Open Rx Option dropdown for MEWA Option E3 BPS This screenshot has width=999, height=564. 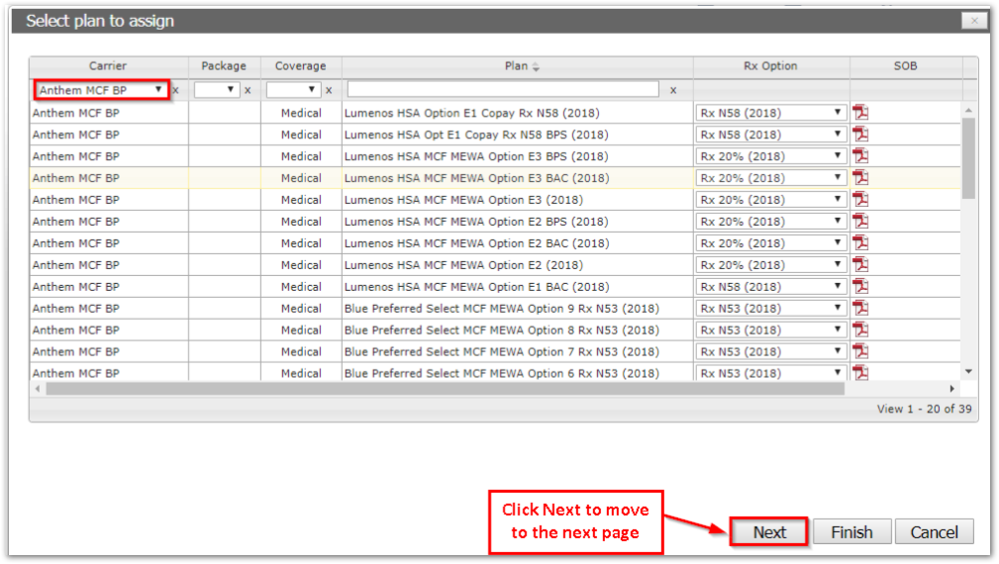click(x=771, y=156)
